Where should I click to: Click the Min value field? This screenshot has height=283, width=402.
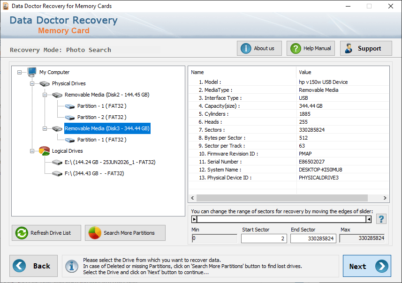214,238
